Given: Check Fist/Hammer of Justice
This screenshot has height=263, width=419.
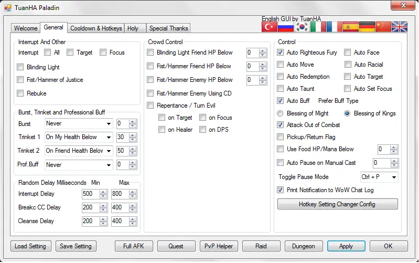Looking at the screenshot, I should pyautogui.click(x=20, y=79).
